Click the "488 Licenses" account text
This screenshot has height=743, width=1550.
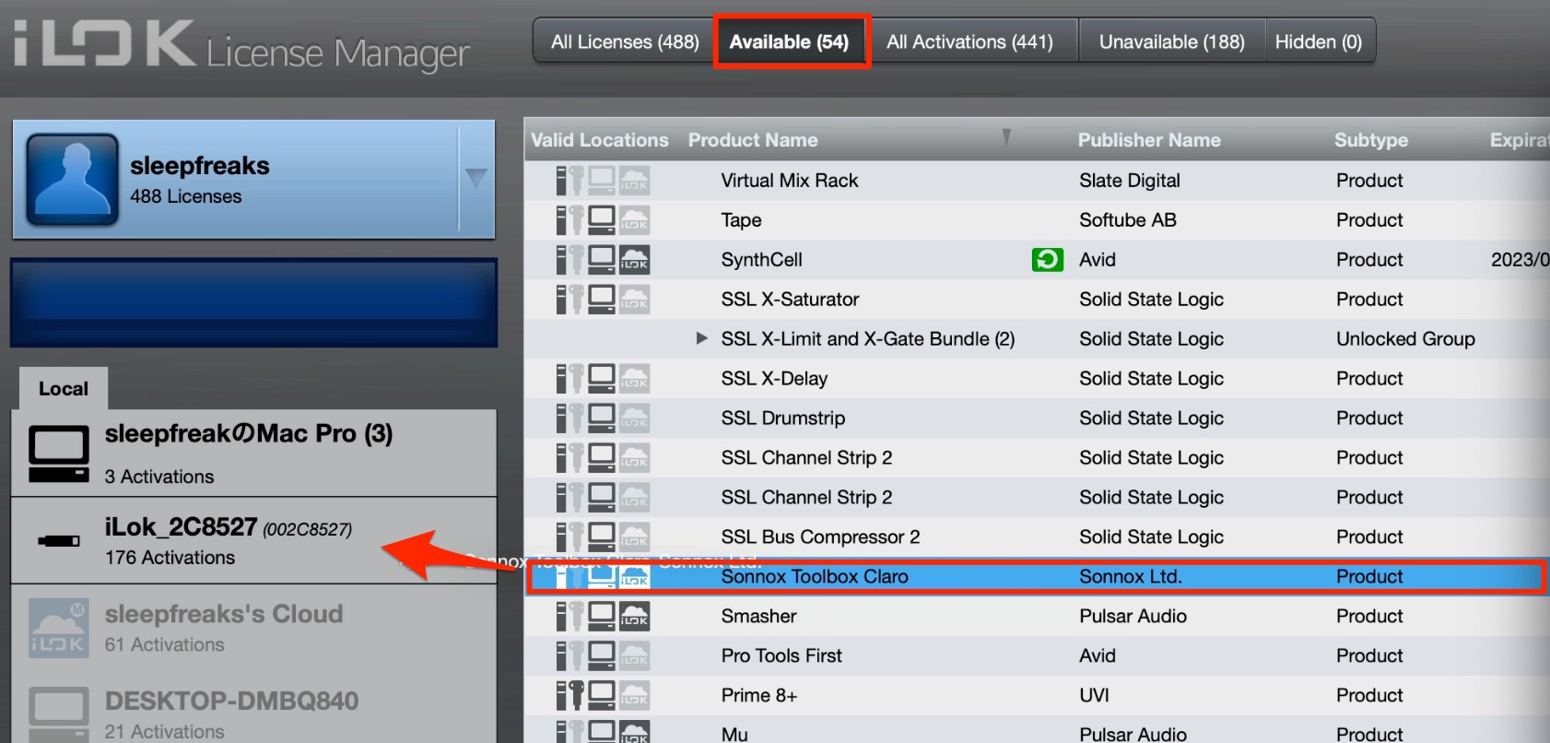click(x=185, y=196)
